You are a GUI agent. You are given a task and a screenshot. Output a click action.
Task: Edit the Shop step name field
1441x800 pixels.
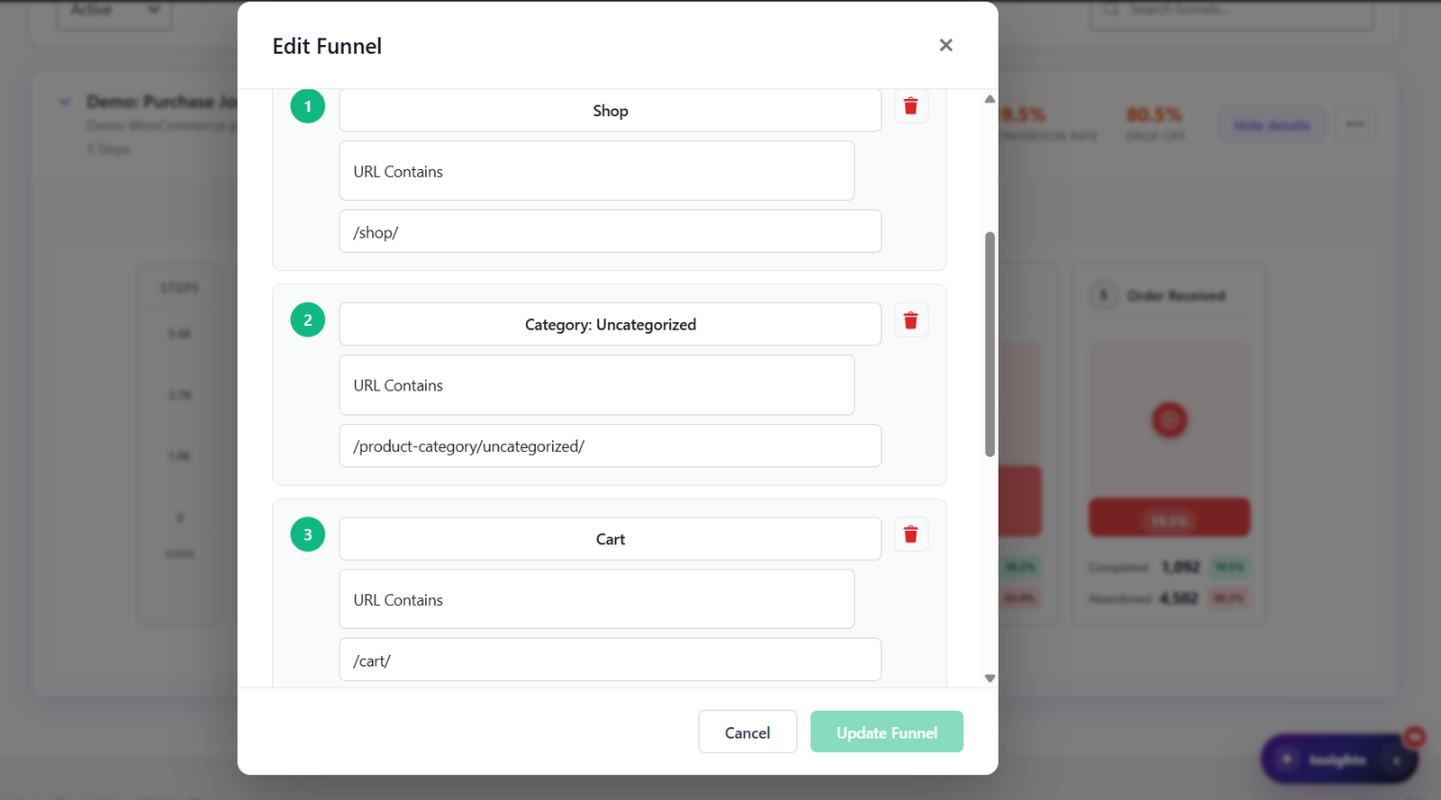coord(610,111)
